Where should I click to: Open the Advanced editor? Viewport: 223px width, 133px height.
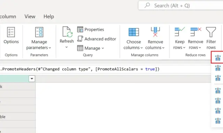pos(97,39)
